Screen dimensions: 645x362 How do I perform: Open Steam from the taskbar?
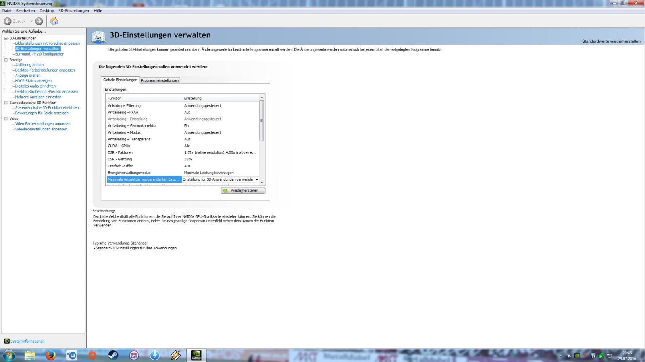pyautogui.click(x=113, y=356)
